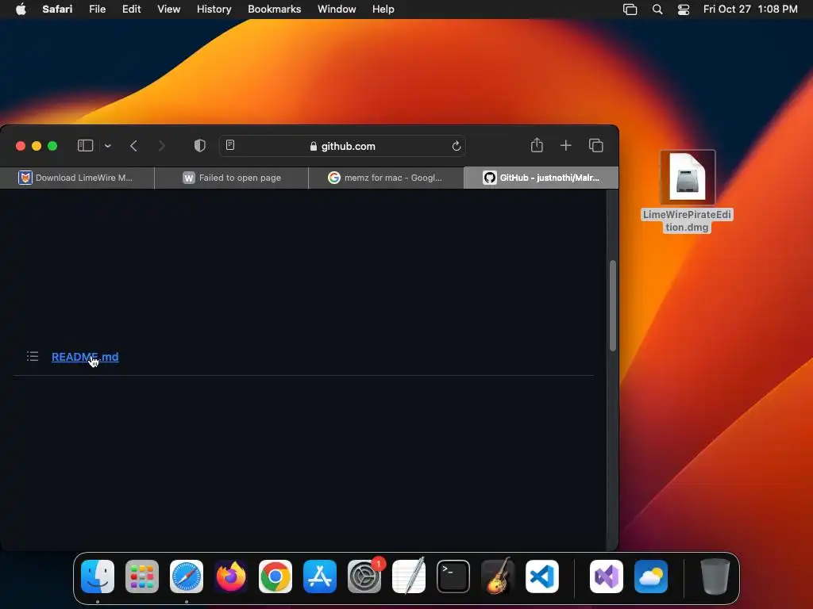Viewport: 813px width, 609px height.
Task: Open the sidebar tab group dropdown arrow
Action: click(x=108, y=146)
